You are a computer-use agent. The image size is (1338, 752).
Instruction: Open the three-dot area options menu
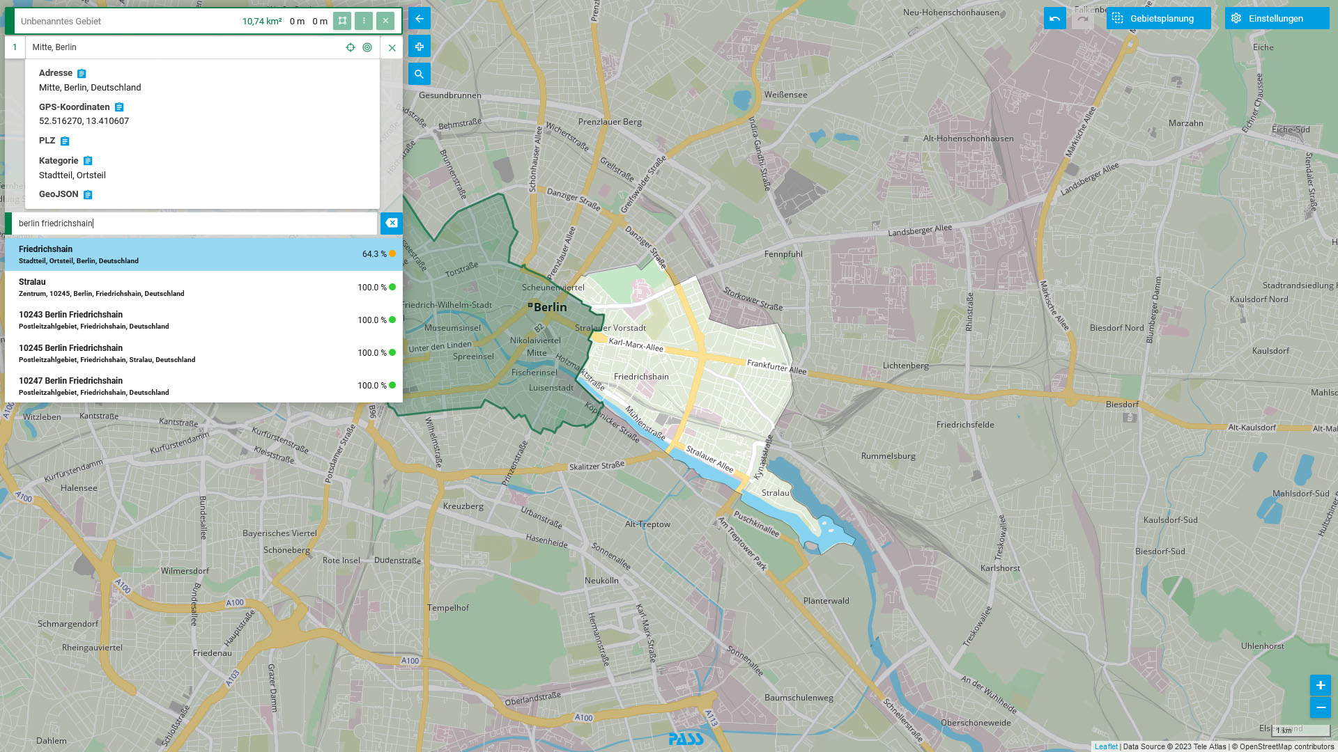(364, 21)
